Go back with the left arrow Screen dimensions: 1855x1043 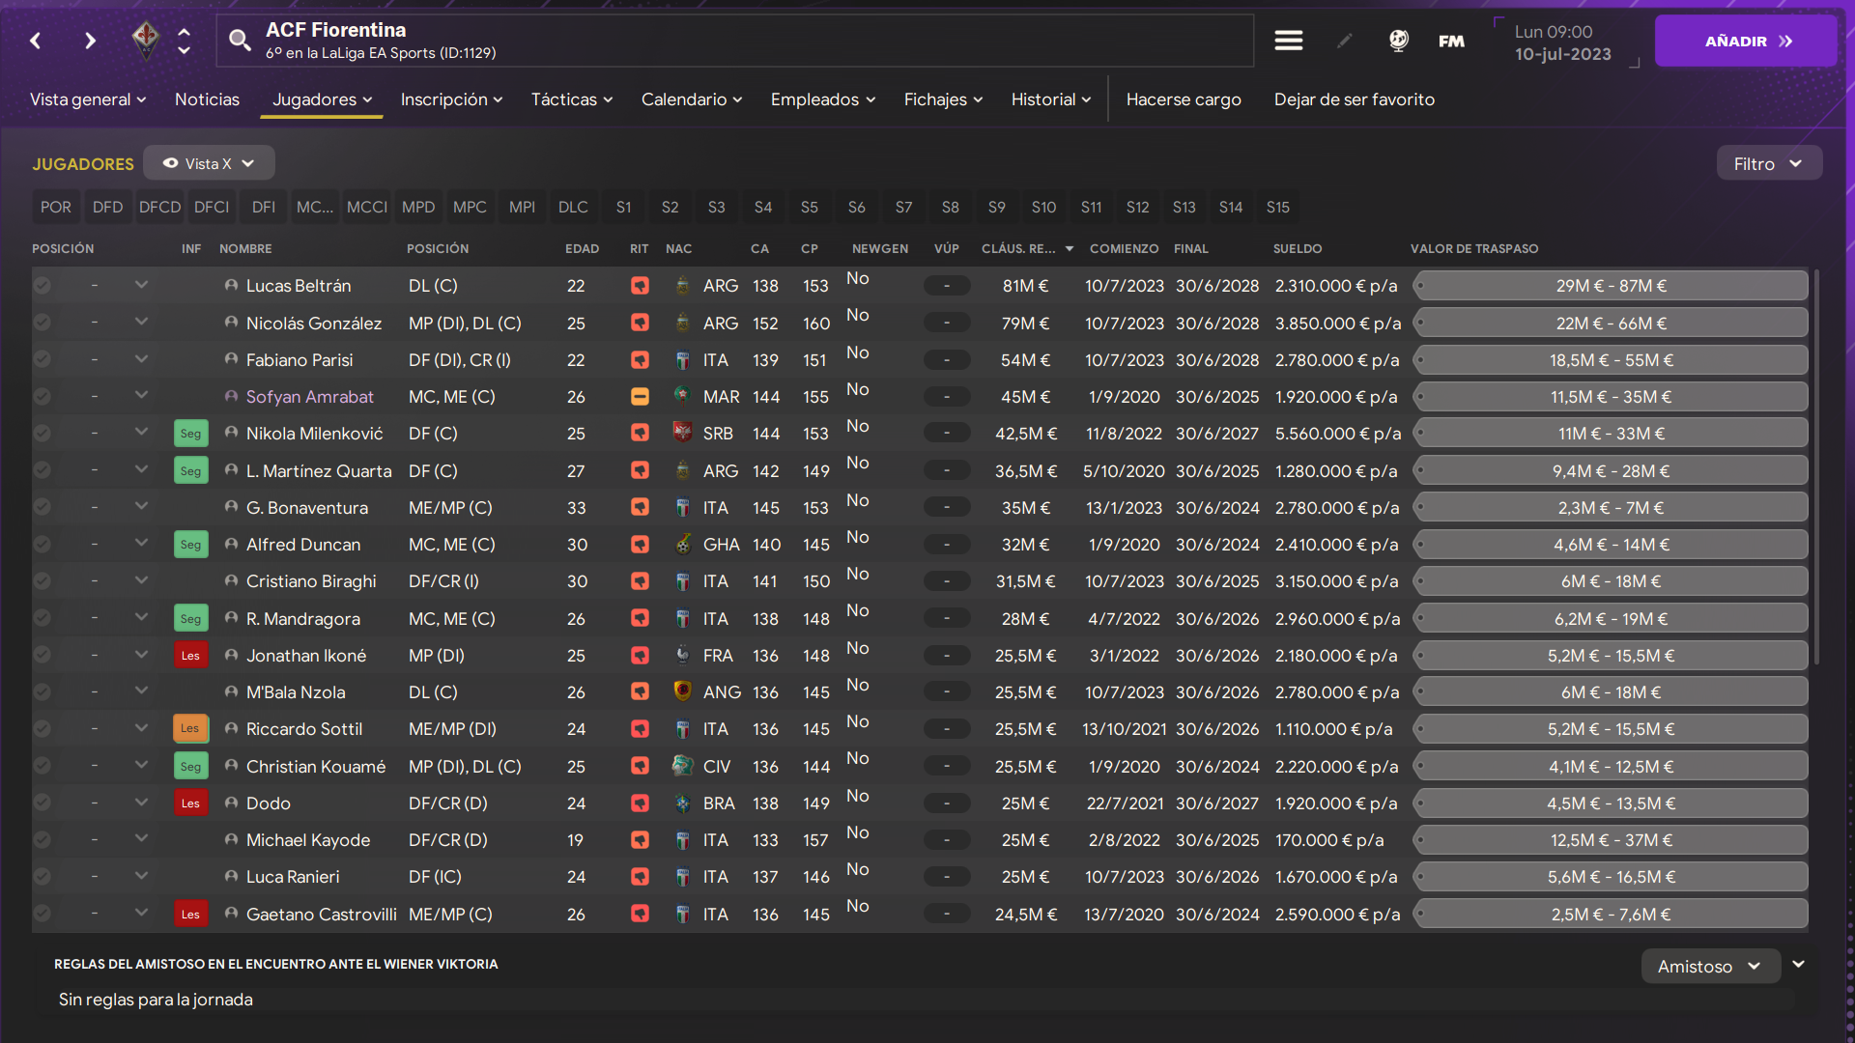click(x=36, y=41)
